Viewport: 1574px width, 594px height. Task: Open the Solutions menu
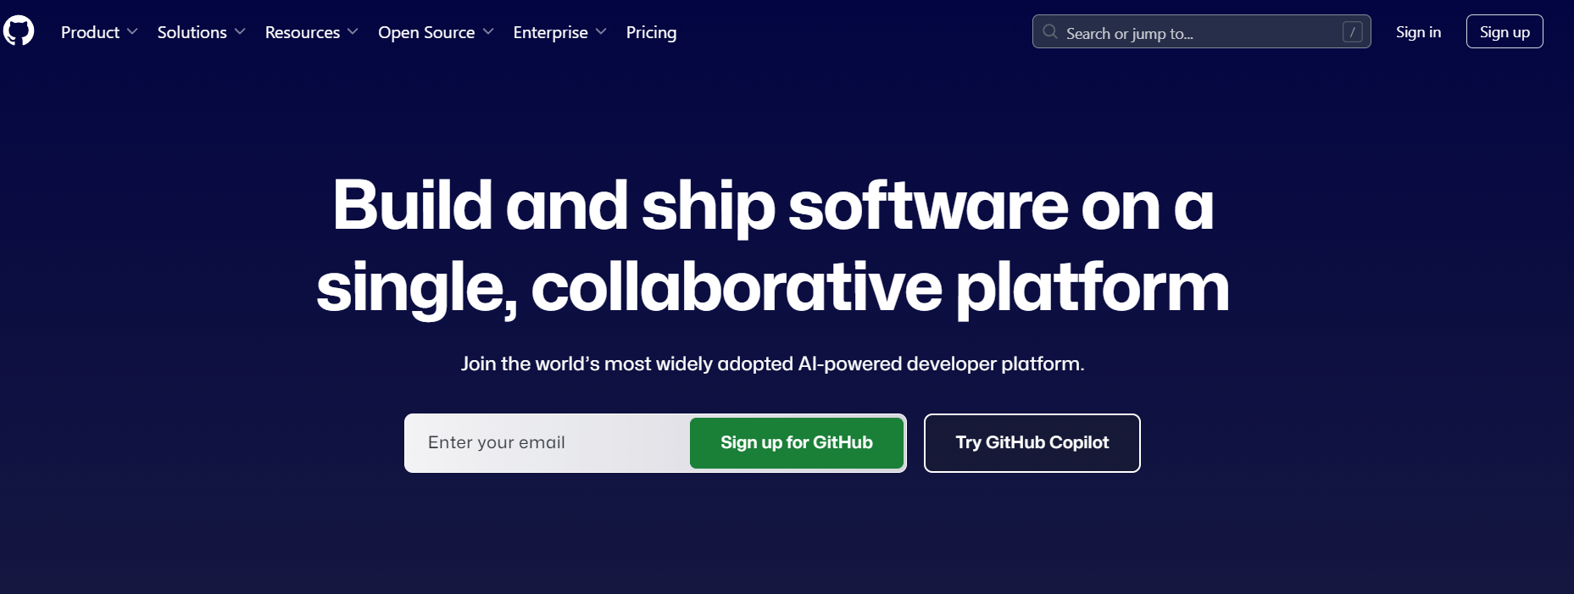click(201, 32)
